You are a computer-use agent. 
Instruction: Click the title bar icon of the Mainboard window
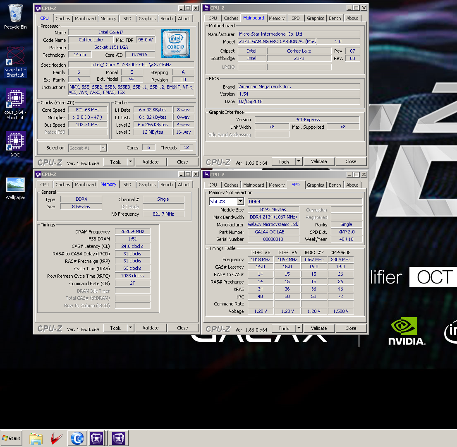(x=206, y=8)
